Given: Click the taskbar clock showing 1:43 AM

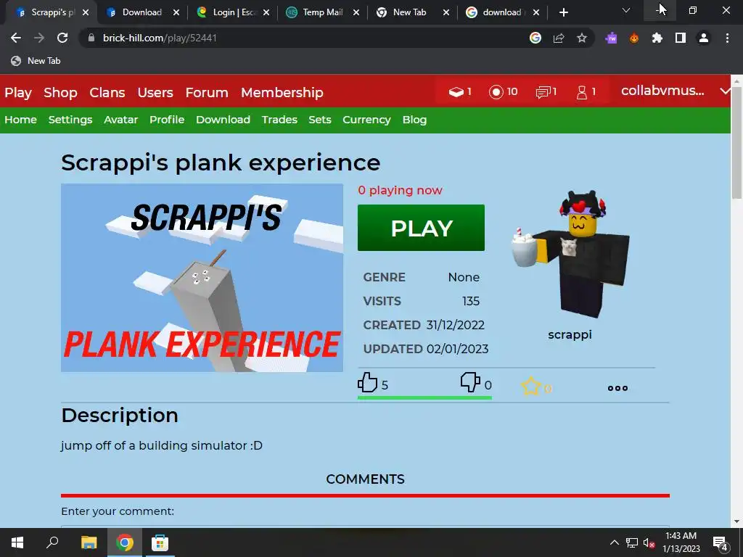Looking at the screenshot, I should (681, 542).
